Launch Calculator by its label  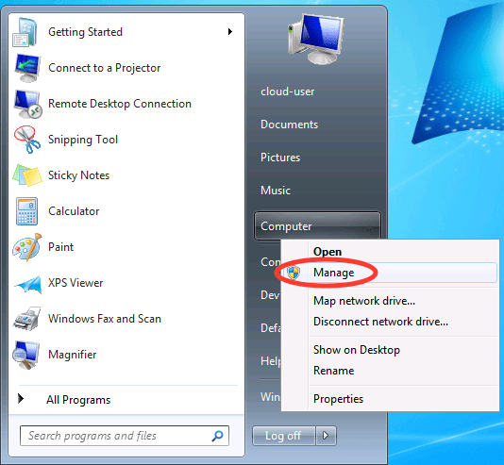74,211
